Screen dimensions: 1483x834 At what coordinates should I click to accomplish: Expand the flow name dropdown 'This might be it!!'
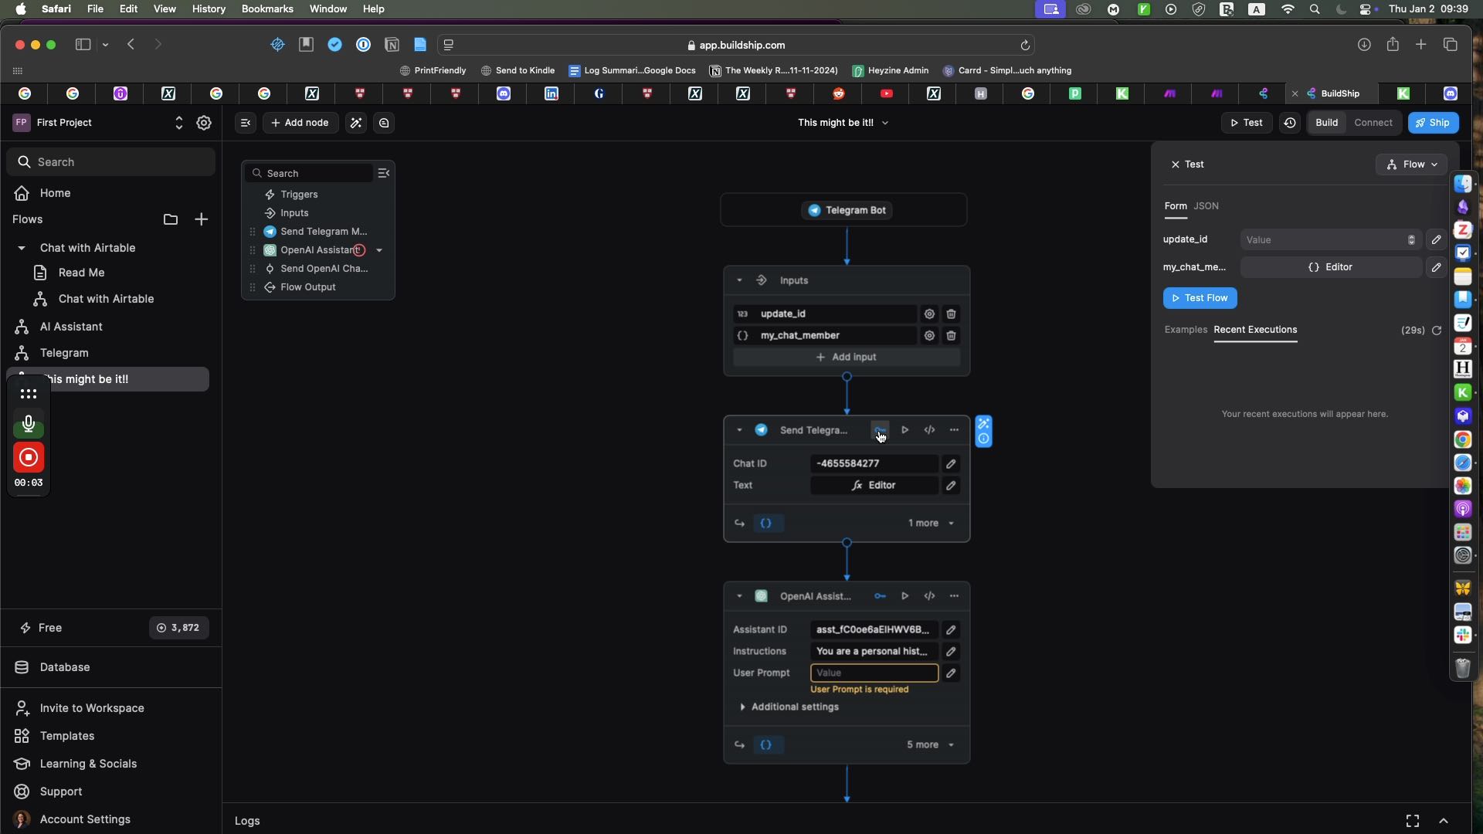click(x=885, y=122)
